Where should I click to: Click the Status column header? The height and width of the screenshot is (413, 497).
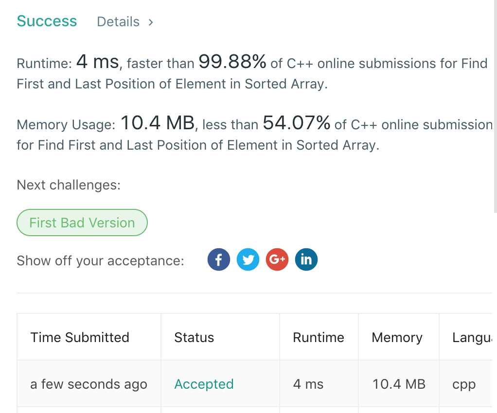tap(194, 338)
